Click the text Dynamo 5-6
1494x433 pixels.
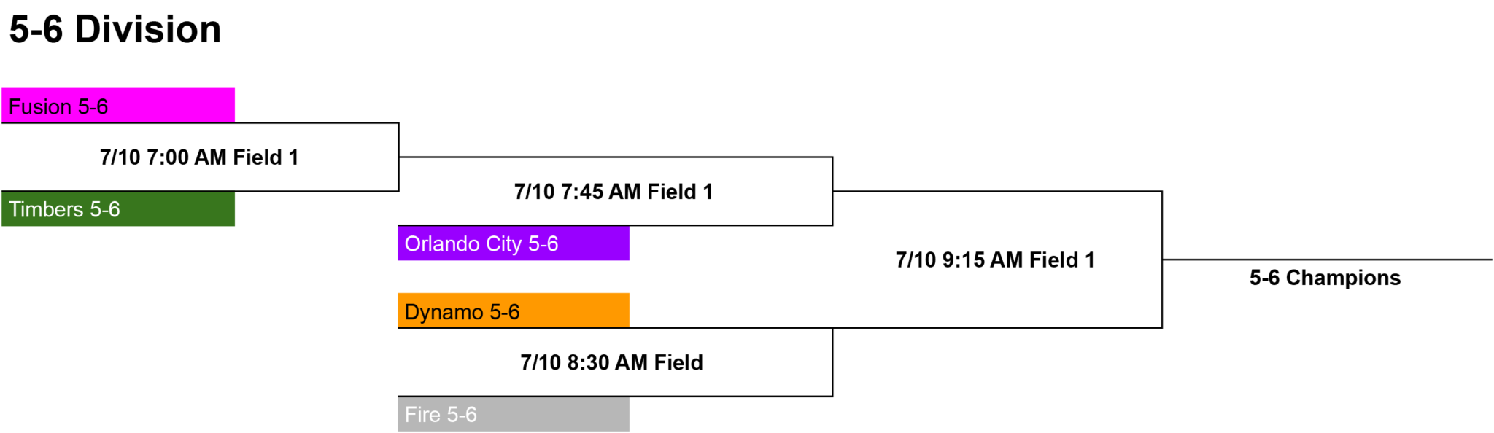(x=462, y=312)
